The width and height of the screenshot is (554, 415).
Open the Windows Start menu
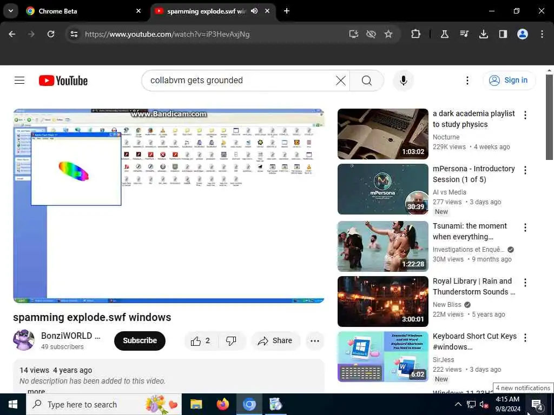(x=13, y=404)
